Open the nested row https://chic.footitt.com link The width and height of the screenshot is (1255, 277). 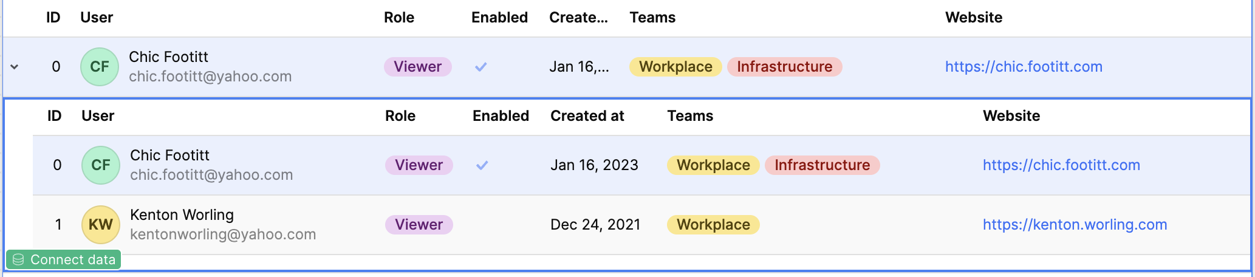[1061, 165]
